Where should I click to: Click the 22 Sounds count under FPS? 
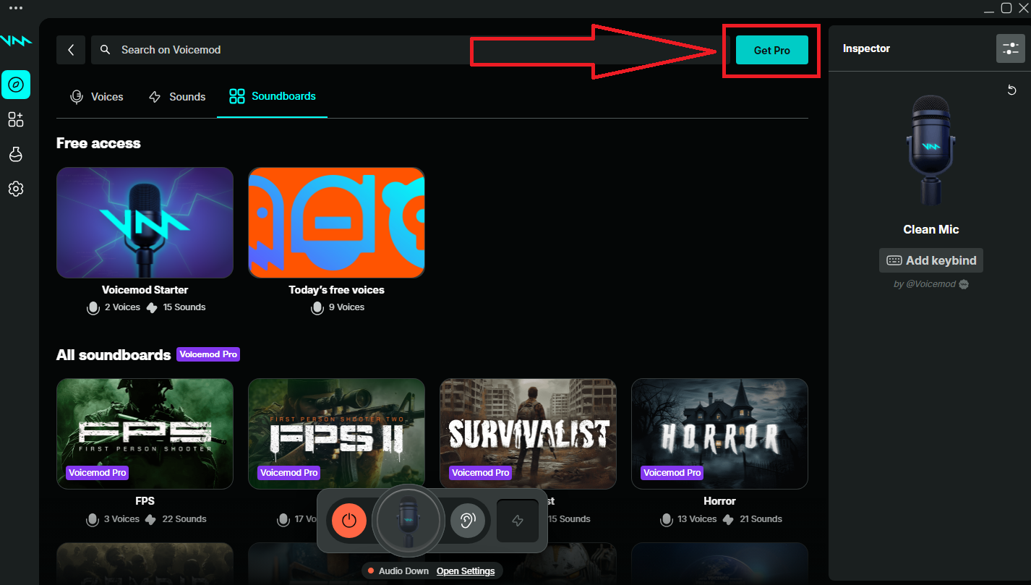click(176, 519)
